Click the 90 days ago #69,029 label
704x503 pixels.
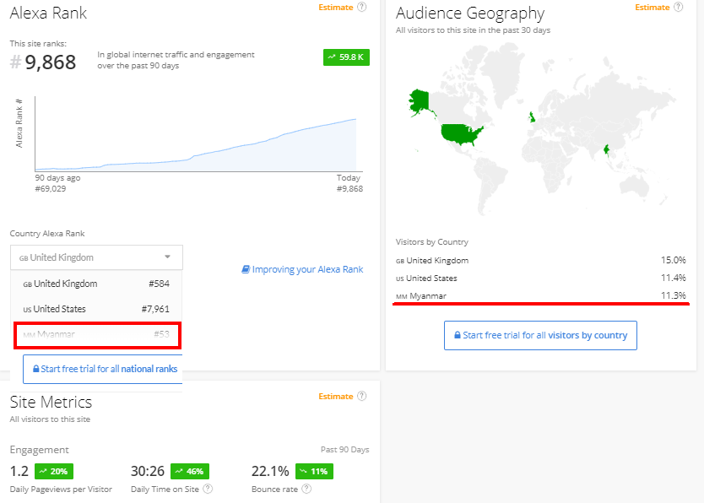point(57,183)
